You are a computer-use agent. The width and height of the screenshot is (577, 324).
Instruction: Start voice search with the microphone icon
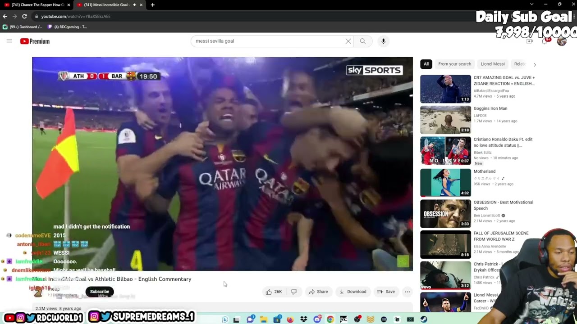tap(383, 41)
